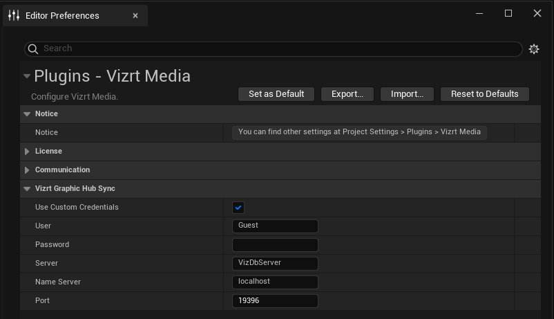Expand the License section
The height and width of the screenshot is (319, 554).
(x=27, y=152)
